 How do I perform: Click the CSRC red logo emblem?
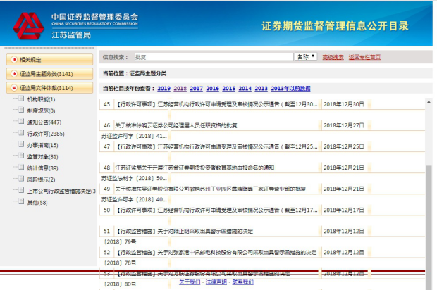pyautogui.click(x=27, y=24)
